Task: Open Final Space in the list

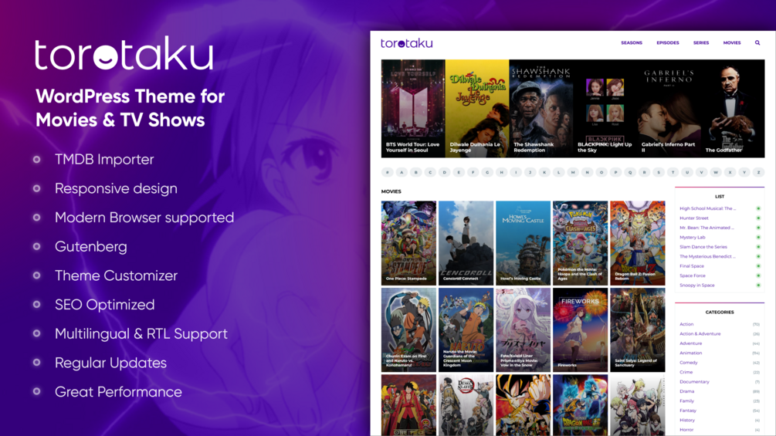Action: 691,266
